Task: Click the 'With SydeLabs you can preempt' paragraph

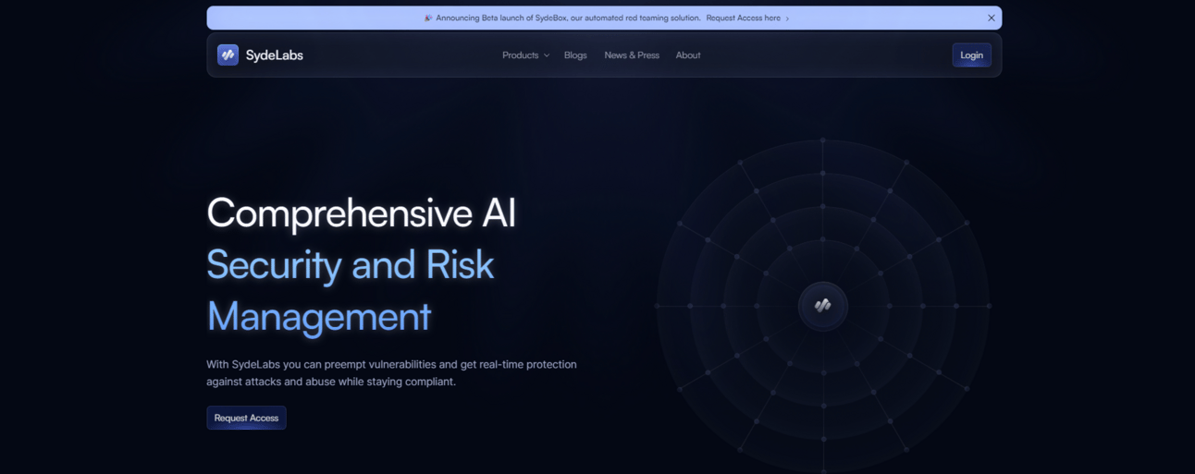Action: point(391,372)
